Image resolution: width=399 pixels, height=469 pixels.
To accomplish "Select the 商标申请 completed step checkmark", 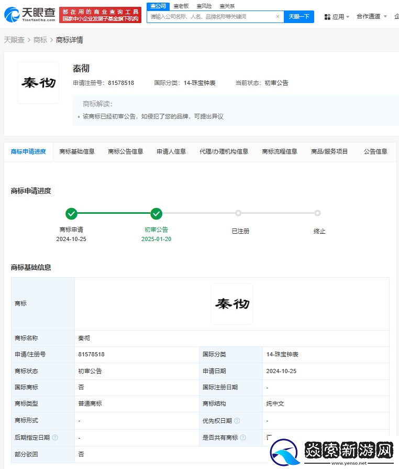I will tap(71, 214).
